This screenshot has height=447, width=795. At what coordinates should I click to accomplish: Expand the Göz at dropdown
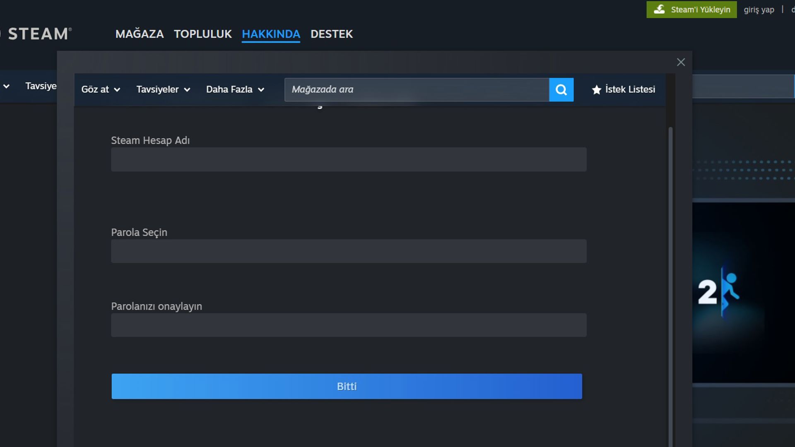pyautogui.click(x=101, y=89)
